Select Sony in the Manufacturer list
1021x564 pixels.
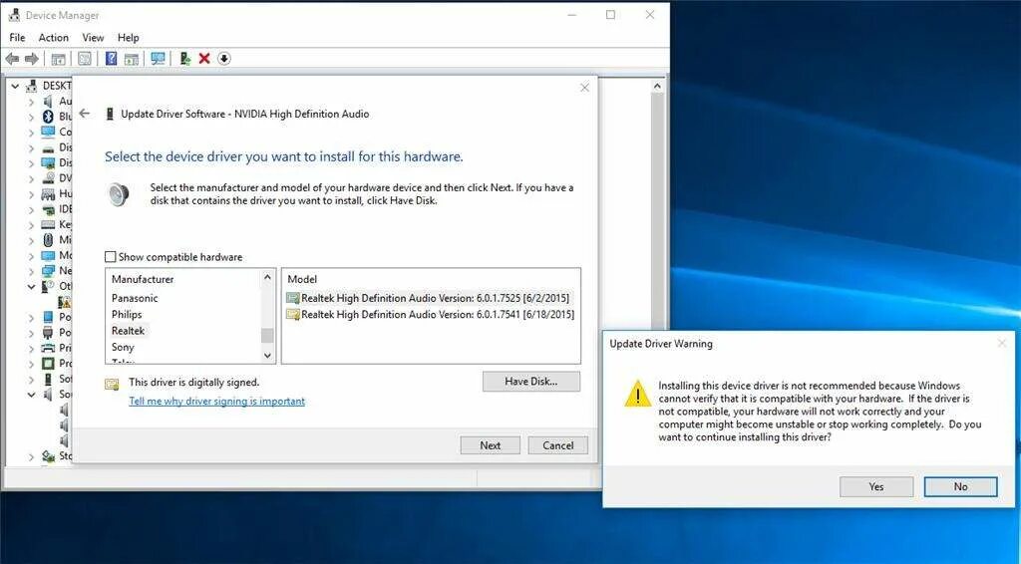click(123, 347)
